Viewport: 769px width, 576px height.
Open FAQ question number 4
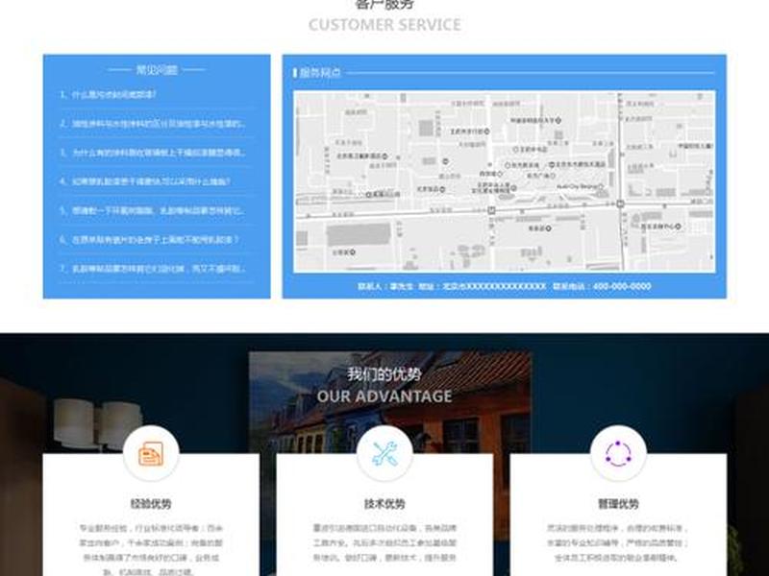click(x=145, y=181)
